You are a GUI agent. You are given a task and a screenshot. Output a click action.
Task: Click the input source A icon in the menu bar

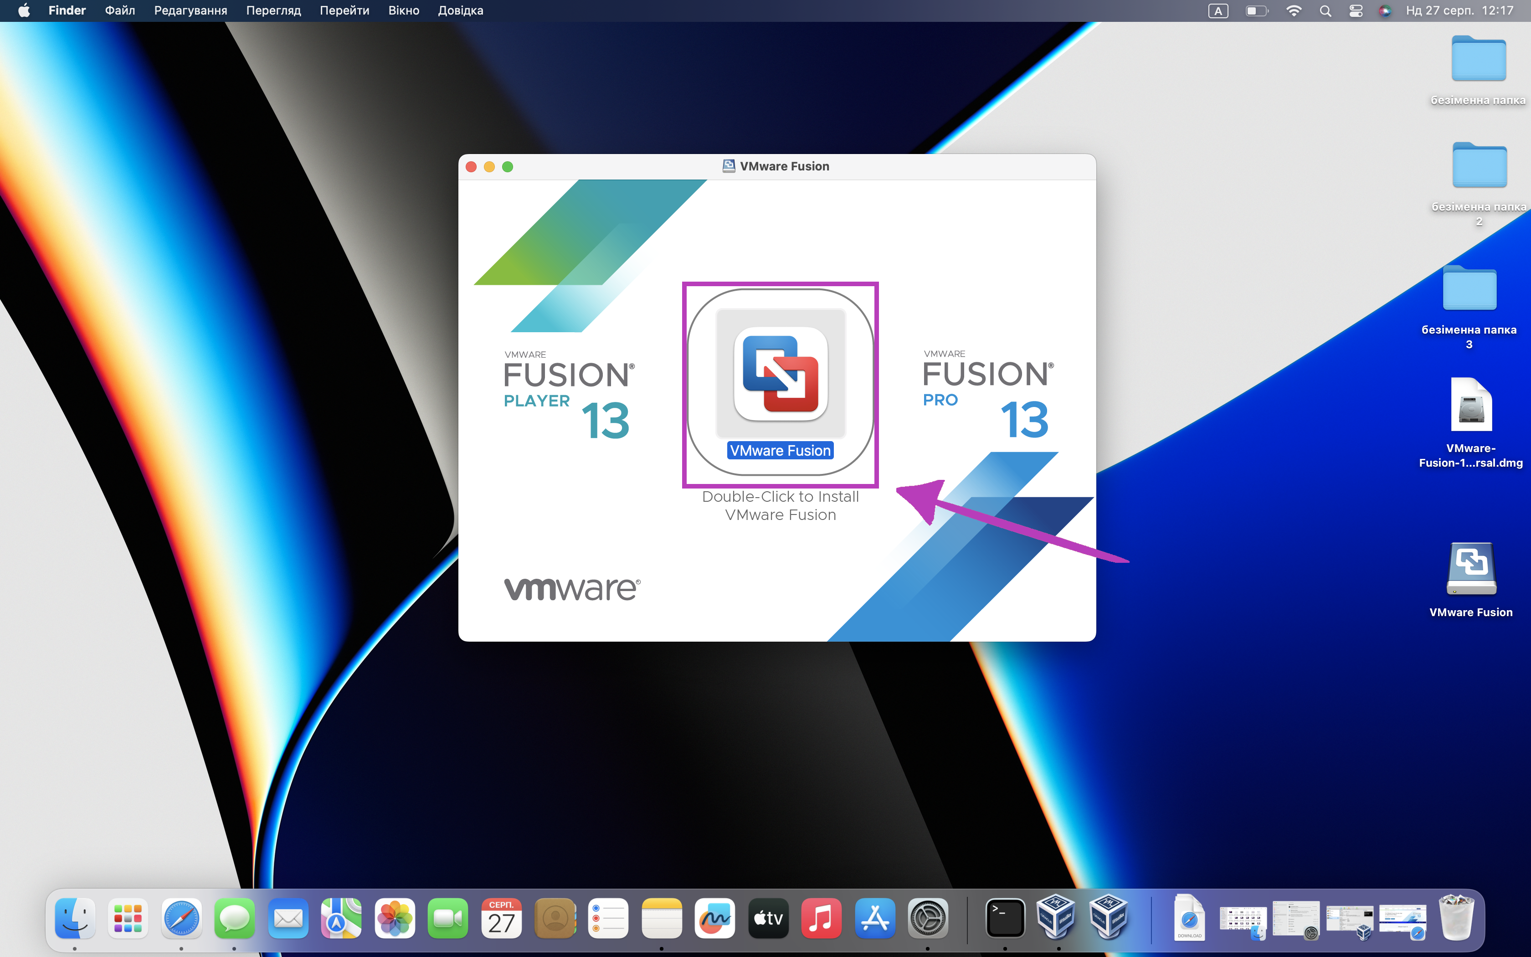(x=1218, y=11)
